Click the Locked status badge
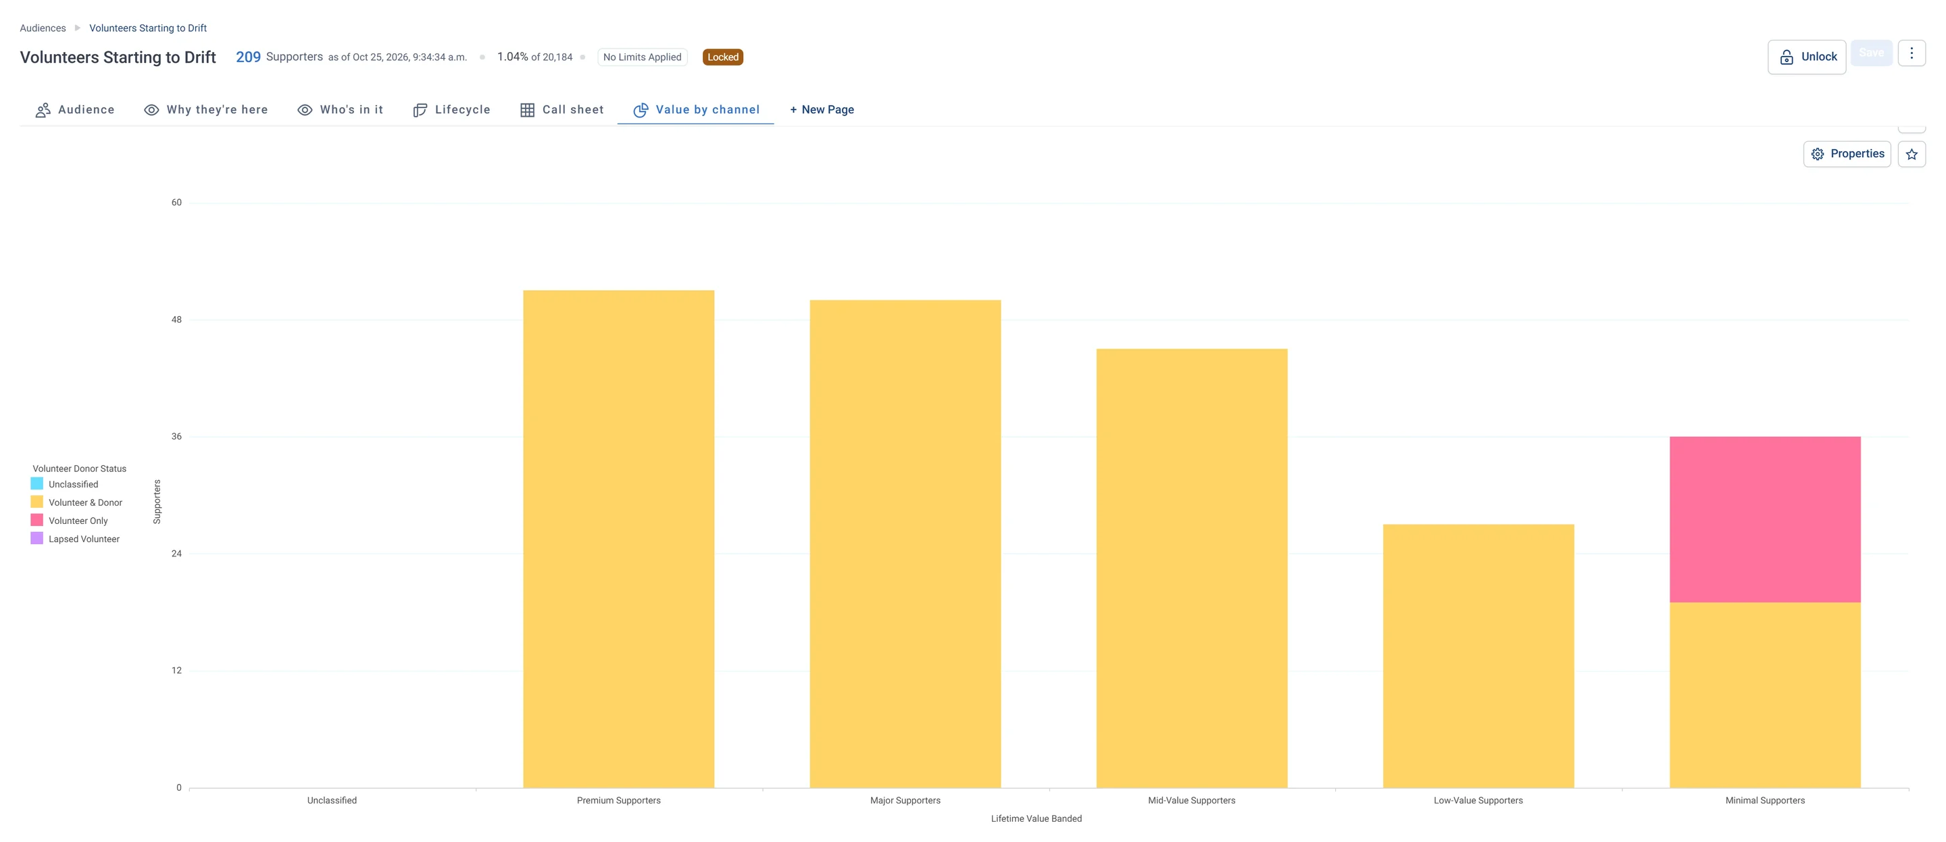This screenshot has width=1946, height=842. [x=723, y=57]
